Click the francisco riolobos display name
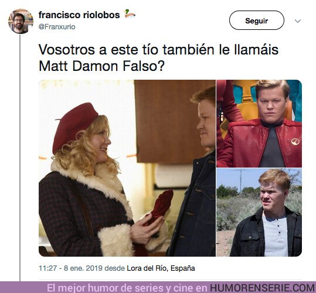 [79, 15]
